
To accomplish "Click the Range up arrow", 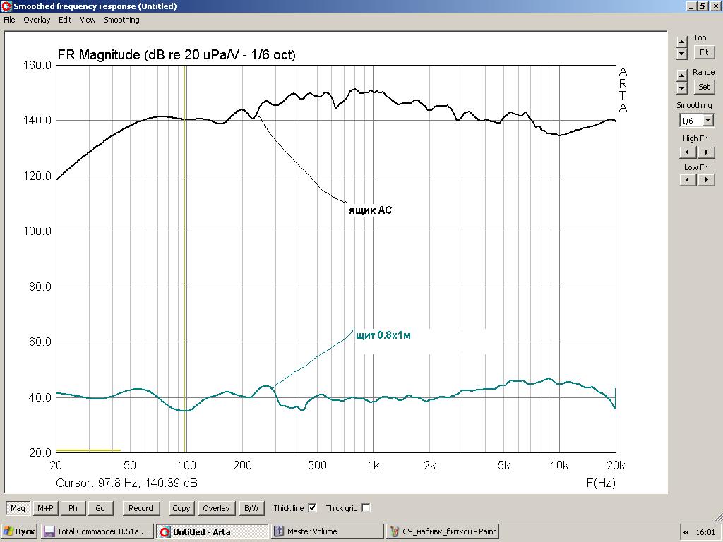I will coord(682,75).
